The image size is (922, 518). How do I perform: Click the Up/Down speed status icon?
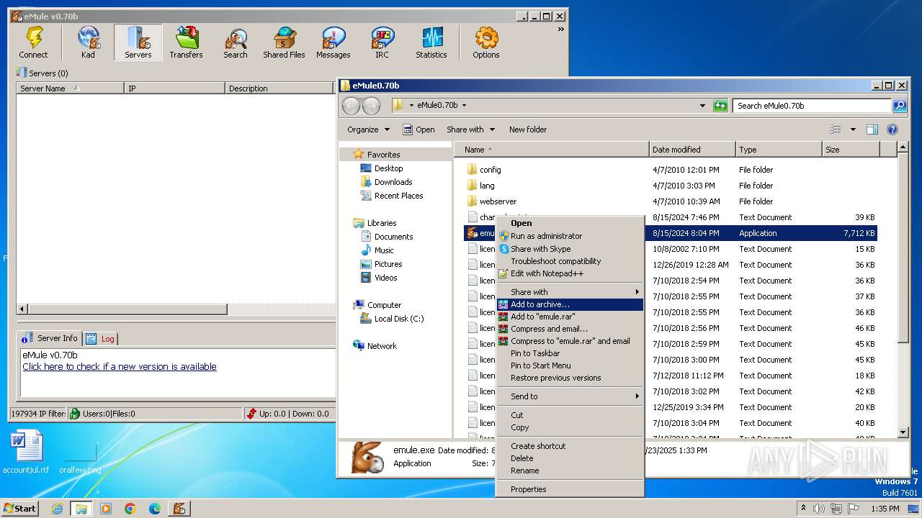pos(251,414)
